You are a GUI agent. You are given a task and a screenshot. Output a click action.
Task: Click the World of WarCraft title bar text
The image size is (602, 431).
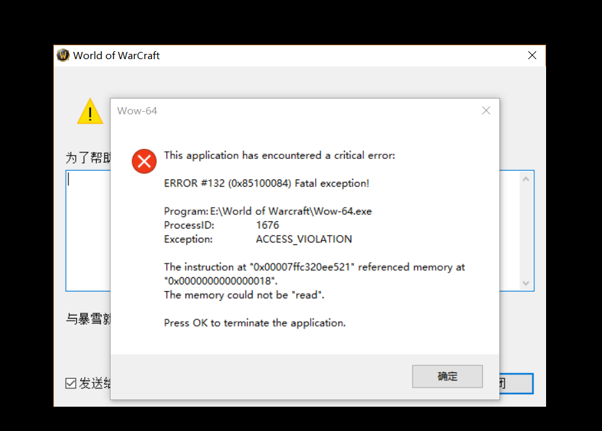pos(116,56)
